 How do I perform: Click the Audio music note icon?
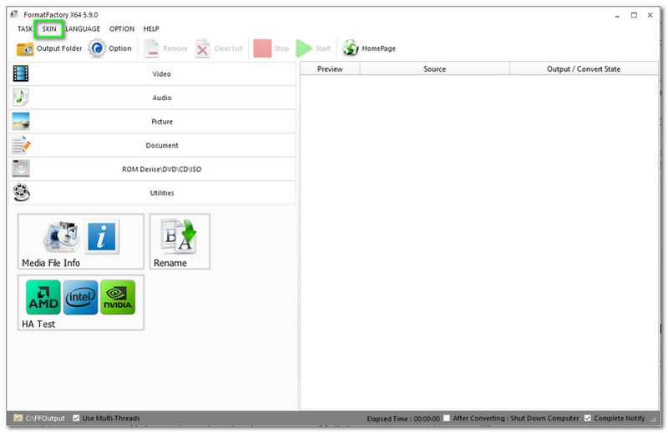[21, 98]
